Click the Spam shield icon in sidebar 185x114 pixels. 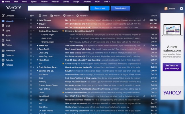pyautogui.click(x=3, y=35)
